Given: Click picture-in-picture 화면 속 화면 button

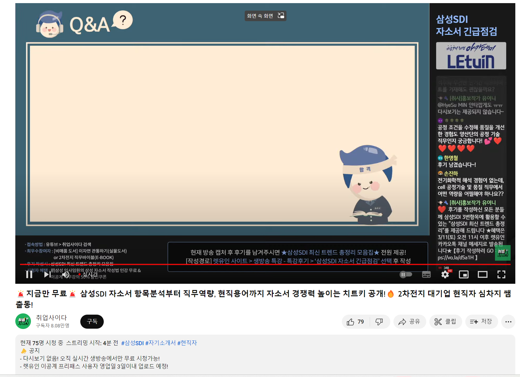Looking at the screenshot, I should (x=265, y=16).
